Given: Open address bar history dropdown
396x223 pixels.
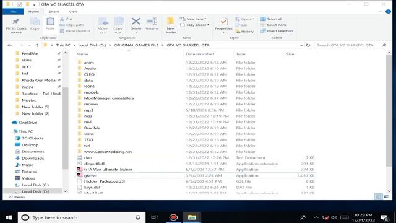Looking at the screenshot, I should click(301, 45).
